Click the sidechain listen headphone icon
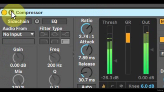The height and width of the screenshot is (92, 164). 37,21
